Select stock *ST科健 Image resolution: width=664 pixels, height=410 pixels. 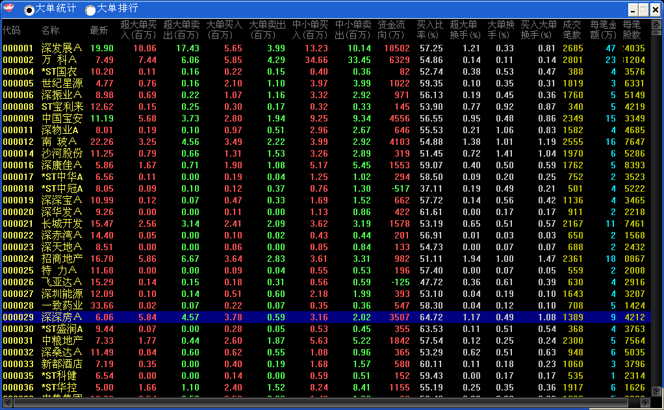pyautogui.click(x=59, y=376)
